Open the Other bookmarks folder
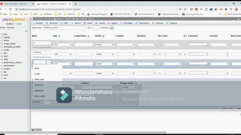Image resolution: width=241 pixels, height=135 pixels. (x=233, y=14)
